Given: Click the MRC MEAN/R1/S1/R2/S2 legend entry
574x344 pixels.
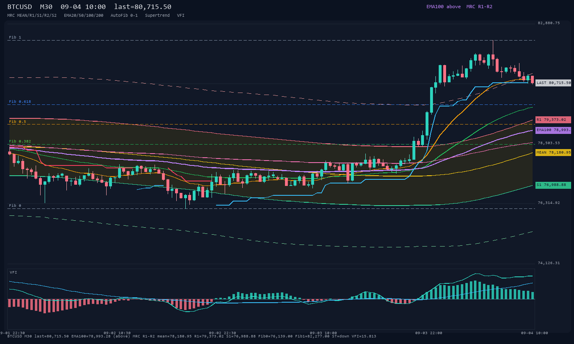Looking at the screenshot, I should [32, 15].
